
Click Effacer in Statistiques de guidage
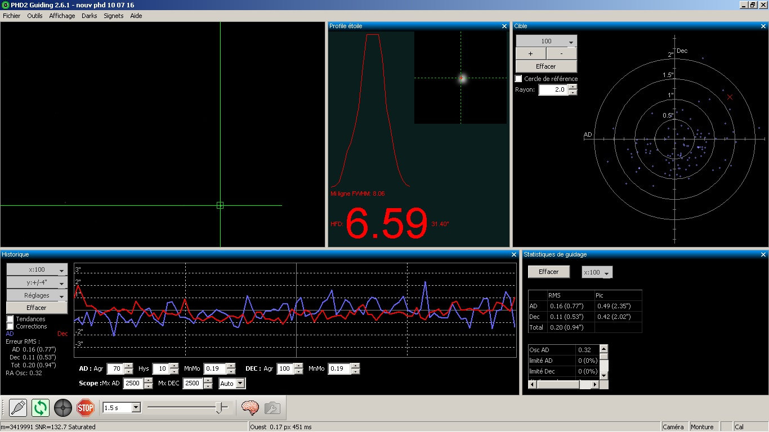point(548,272)
